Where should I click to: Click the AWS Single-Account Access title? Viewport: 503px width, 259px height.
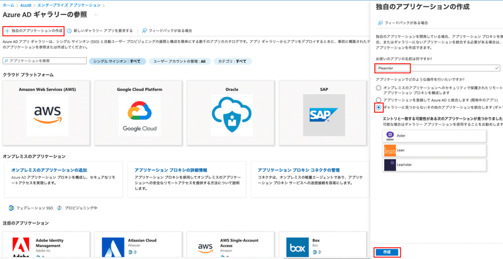point(240,243)
